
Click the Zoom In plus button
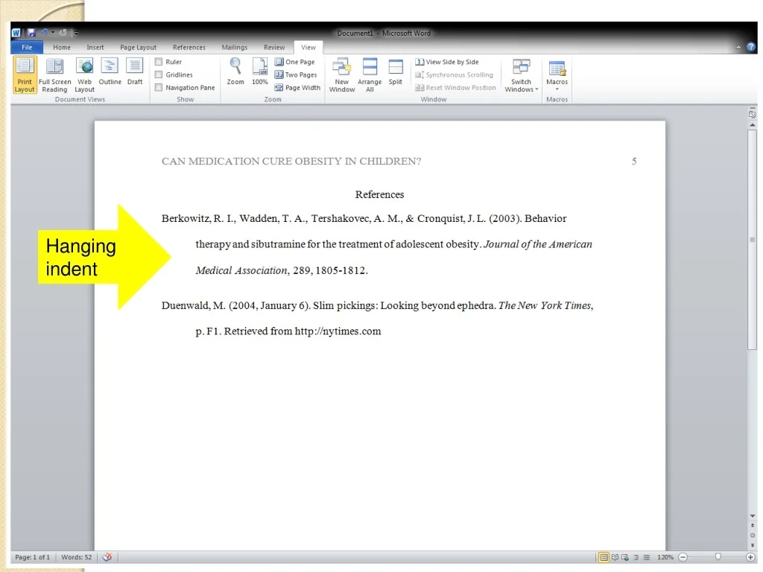[750, 557]
